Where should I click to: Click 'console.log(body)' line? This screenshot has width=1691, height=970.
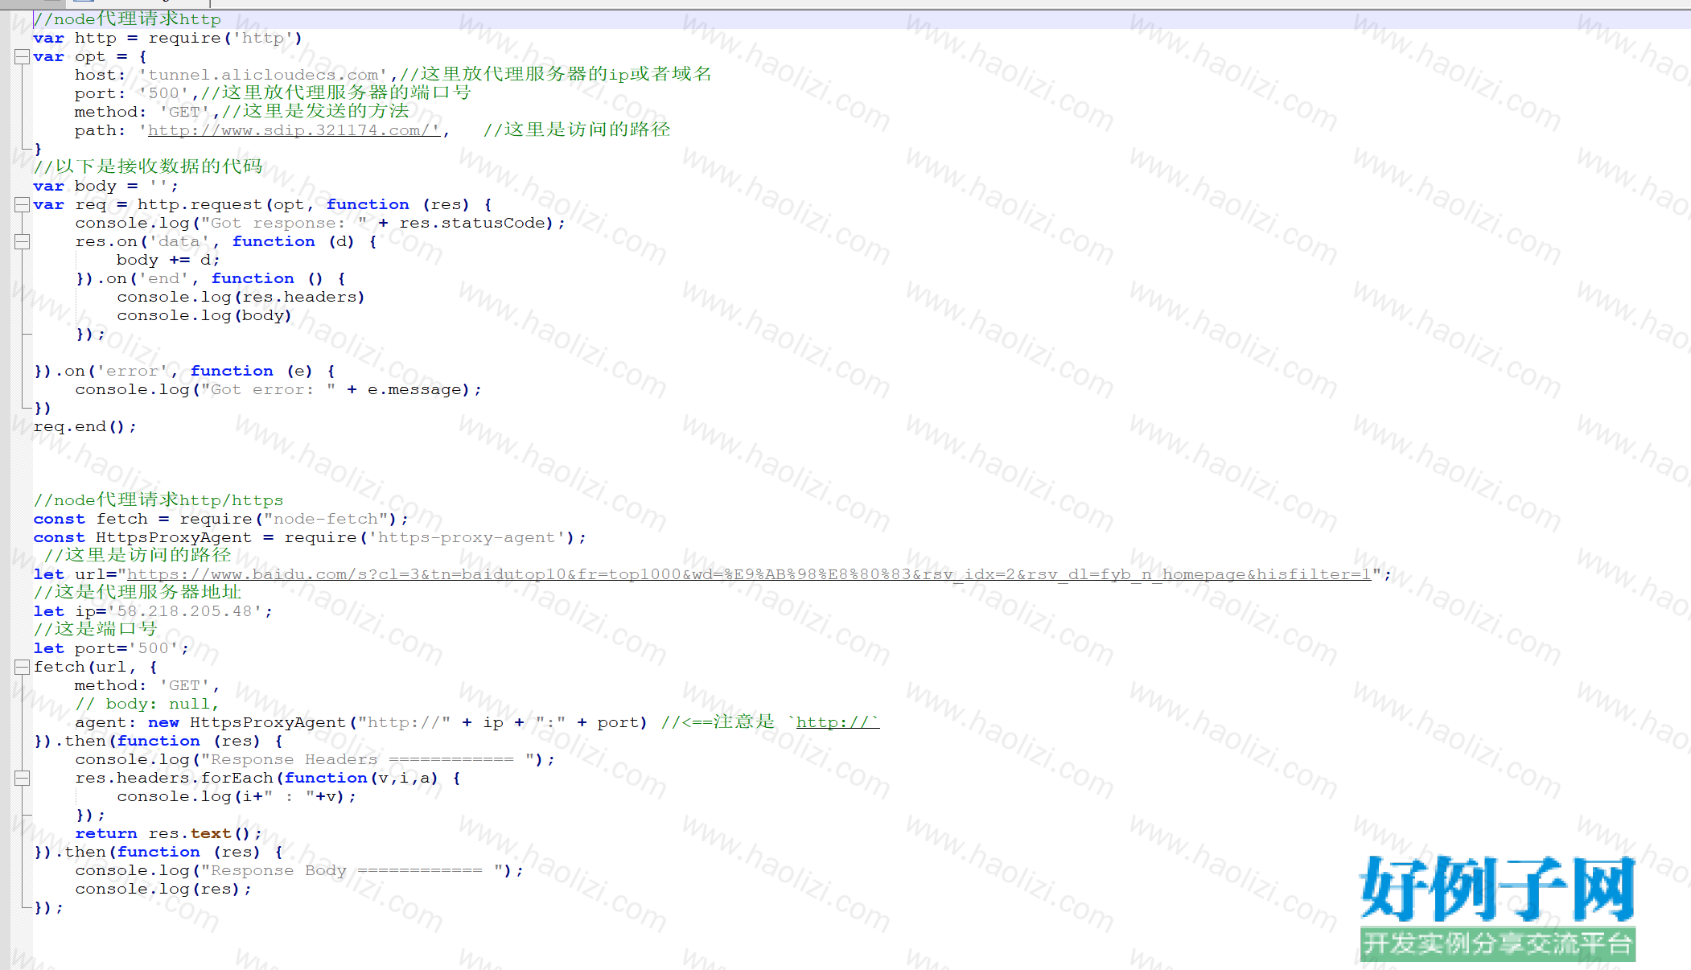[x=204, y=315]
